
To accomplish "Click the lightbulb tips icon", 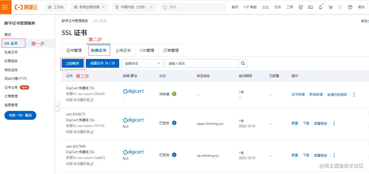I will 340,7.
